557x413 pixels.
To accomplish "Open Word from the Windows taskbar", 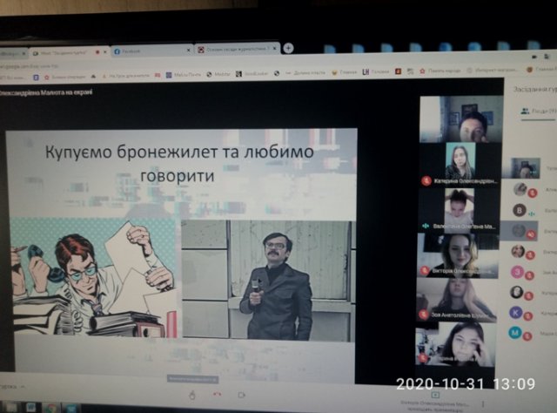I will coord(30,407).
